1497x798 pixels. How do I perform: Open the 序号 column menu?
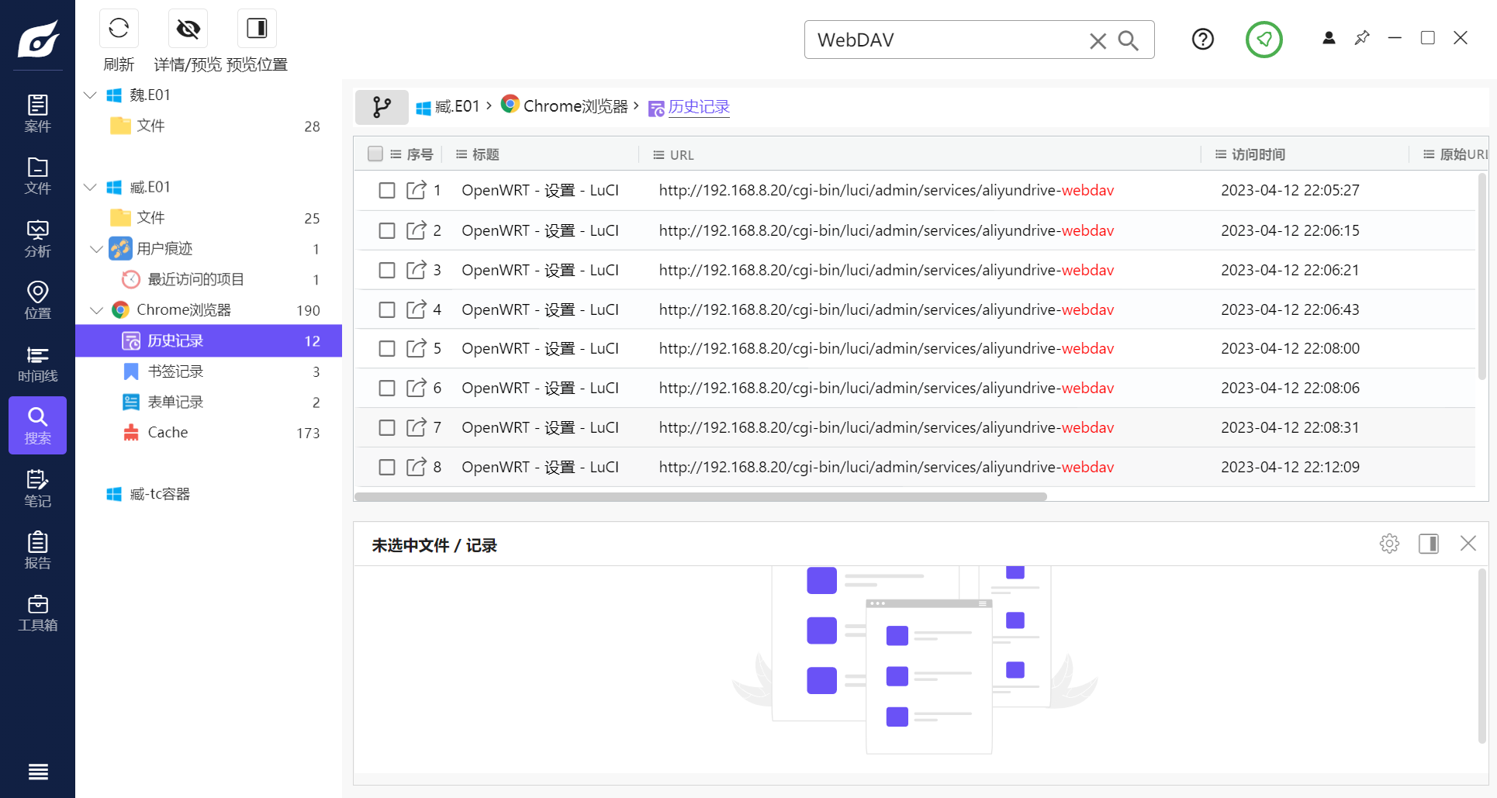396,154
